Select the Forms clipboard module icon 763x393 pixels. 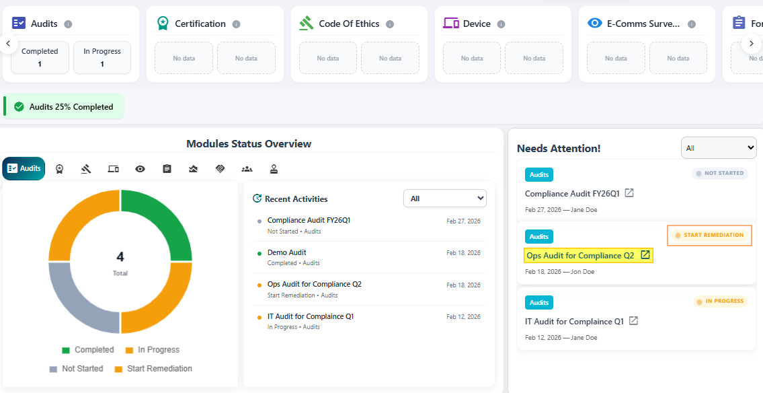click(x=167, y=169)
